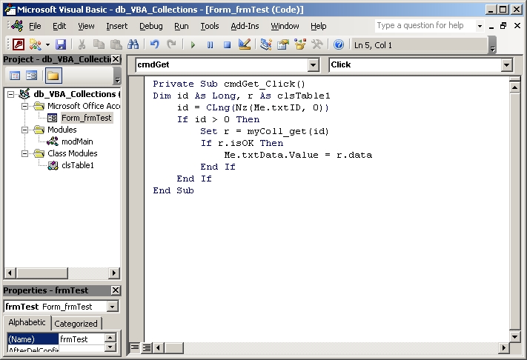The height and width of the screenshot is (360, 527).
Task: Open the Click procedure dropdown
Action: click(x=506, y=64)
